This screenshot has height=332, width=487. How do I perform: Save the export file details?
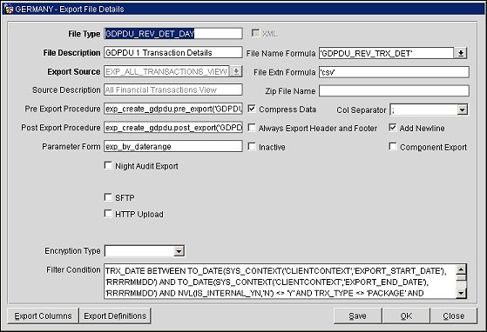point(357,315)
